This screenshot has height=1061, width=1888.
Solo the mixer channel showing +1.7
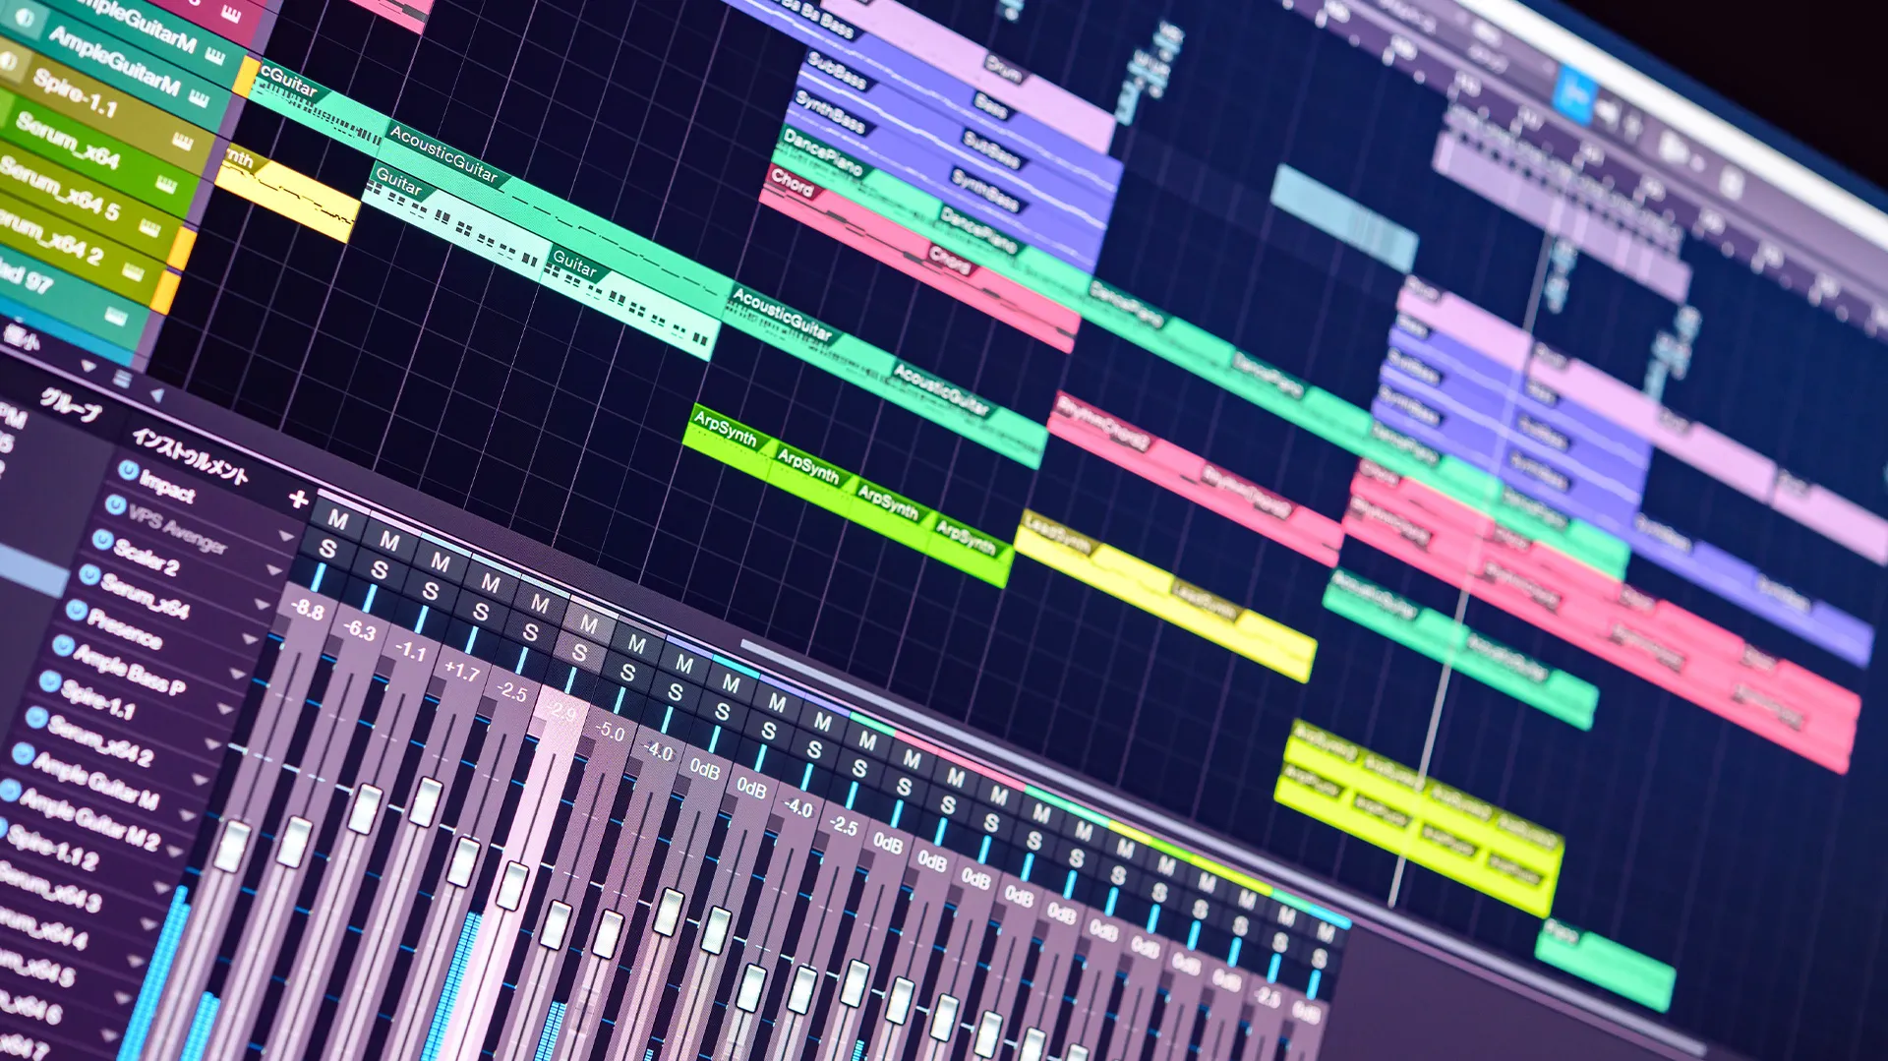[480, 612]
